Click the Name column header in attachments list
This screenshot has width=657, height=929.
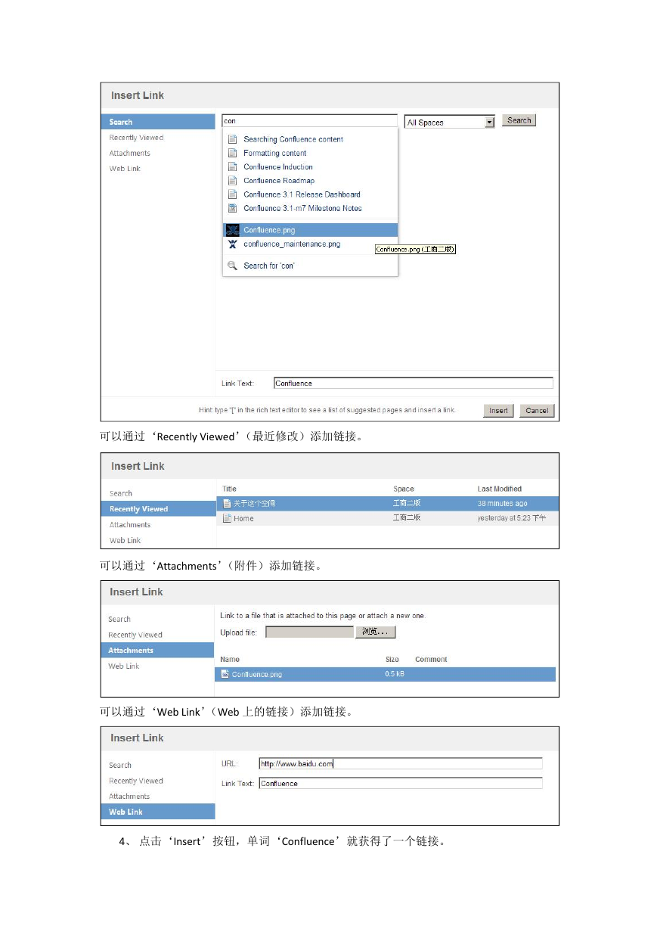(230, 659)
